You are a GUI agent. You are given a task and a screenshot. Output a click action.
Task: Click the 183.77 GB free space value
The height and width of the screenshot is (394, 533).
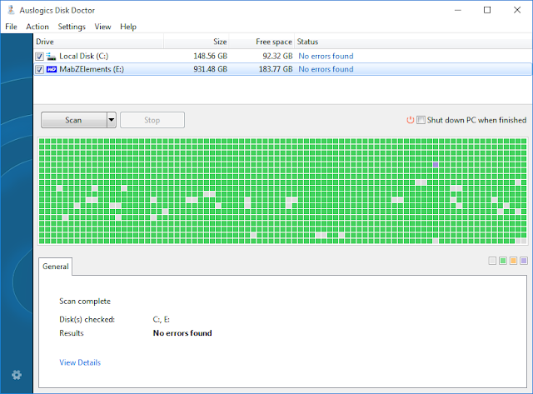click(276, 69)
